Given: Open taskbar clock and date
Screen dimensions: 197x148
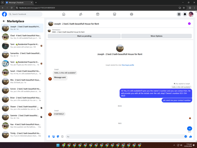Looking at the screenshot, I should (x=188, y=145).
